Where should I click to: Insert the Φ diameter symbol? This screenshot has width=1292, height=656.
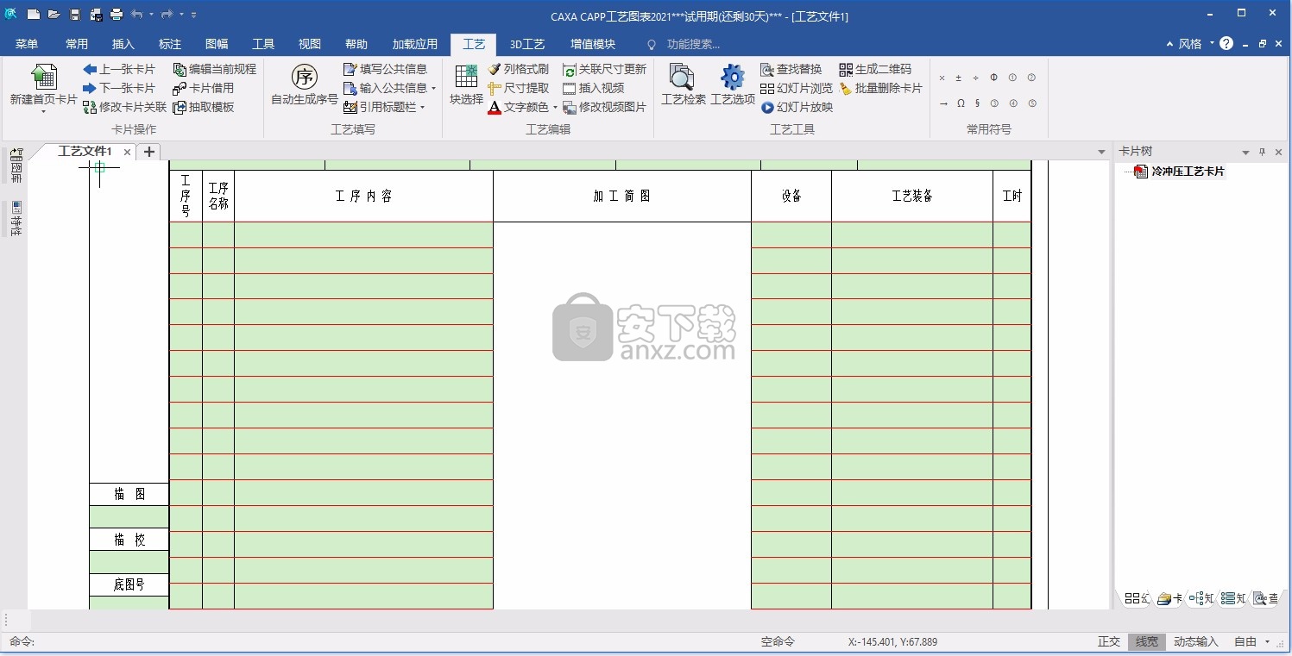pos(993,78)
